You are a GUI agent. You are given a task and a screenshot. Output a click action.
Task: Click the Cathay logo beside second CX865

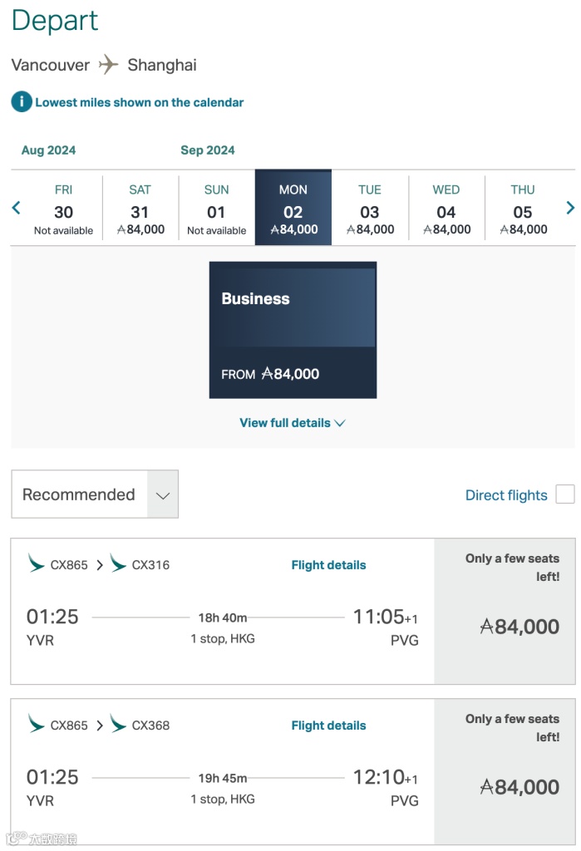click(x=37, y=725)
